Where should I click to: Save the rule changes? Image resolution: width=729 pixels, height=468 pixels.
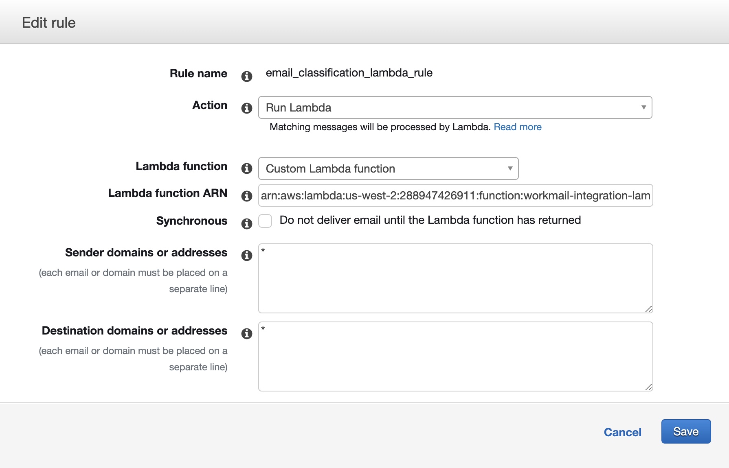[x=686, y=431]
